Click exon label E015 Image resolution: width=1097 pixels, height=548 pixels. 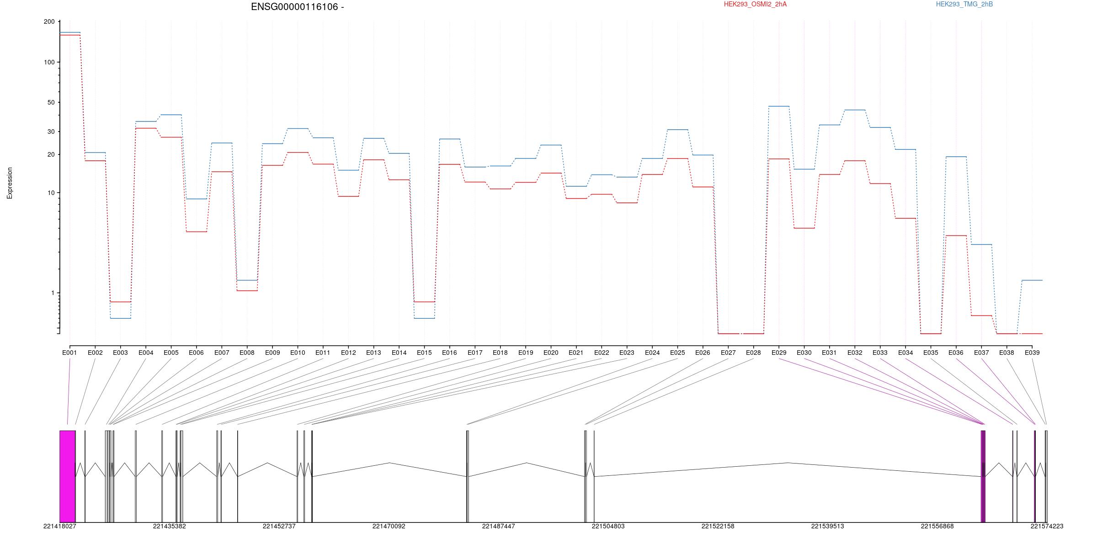point(424,353)
